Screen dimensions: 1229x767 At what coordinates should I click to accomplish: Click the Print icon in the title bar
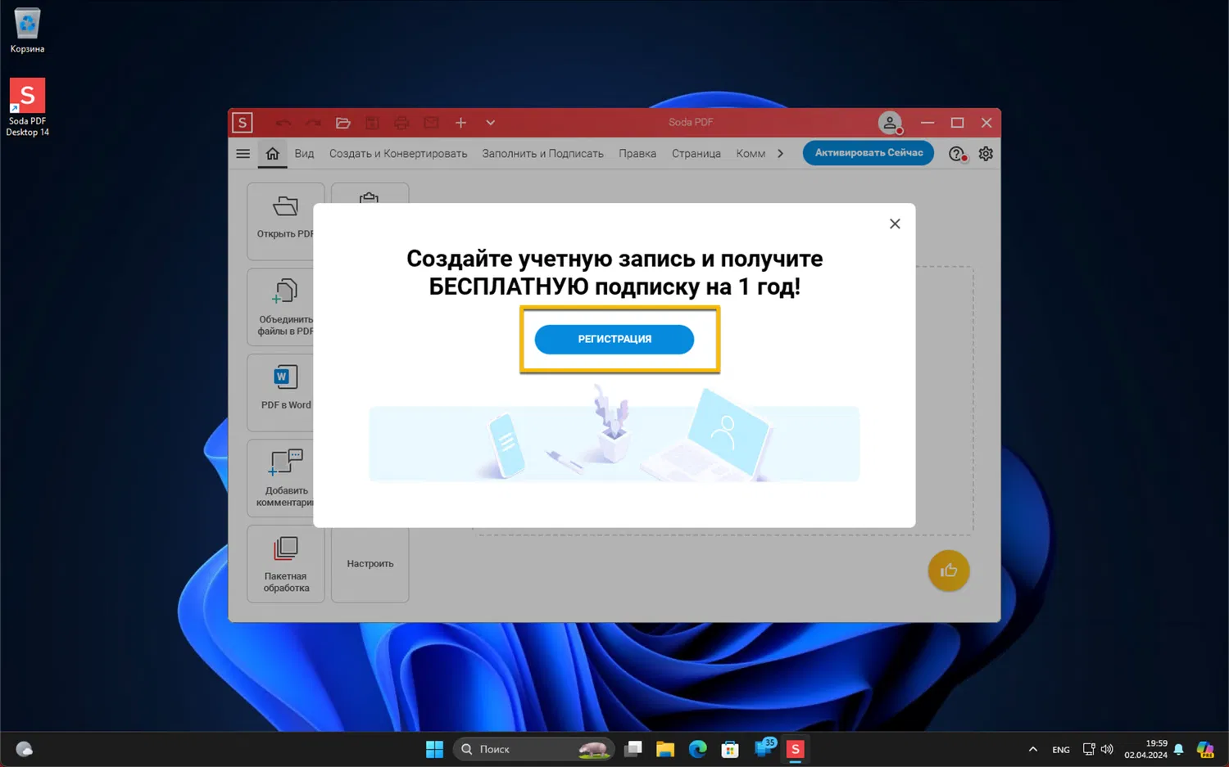point(401,122)
